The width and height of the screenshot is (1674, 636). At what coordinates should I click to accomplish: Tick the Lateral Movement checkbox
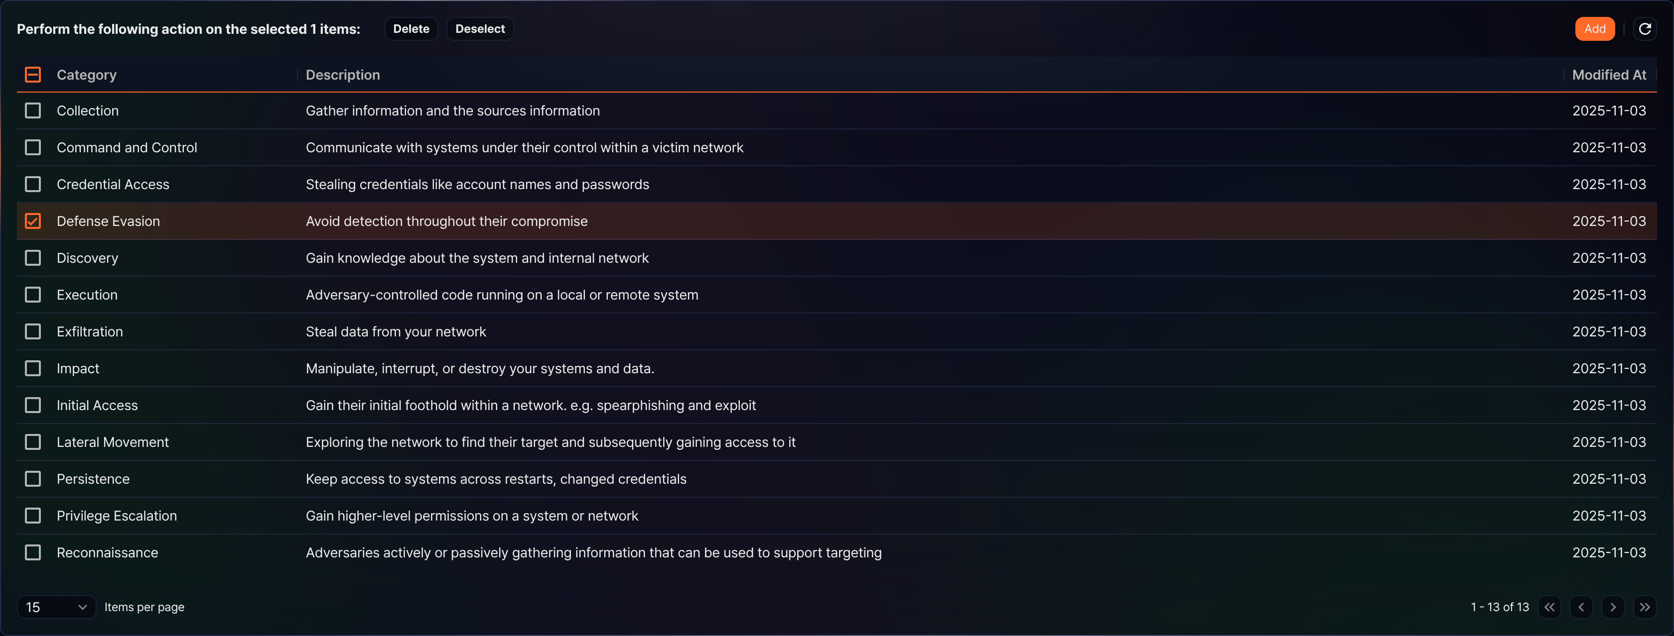[x=32, y=442]
